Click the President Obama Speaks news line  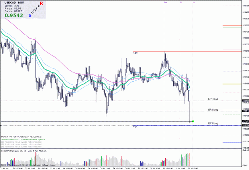point(23,139)
